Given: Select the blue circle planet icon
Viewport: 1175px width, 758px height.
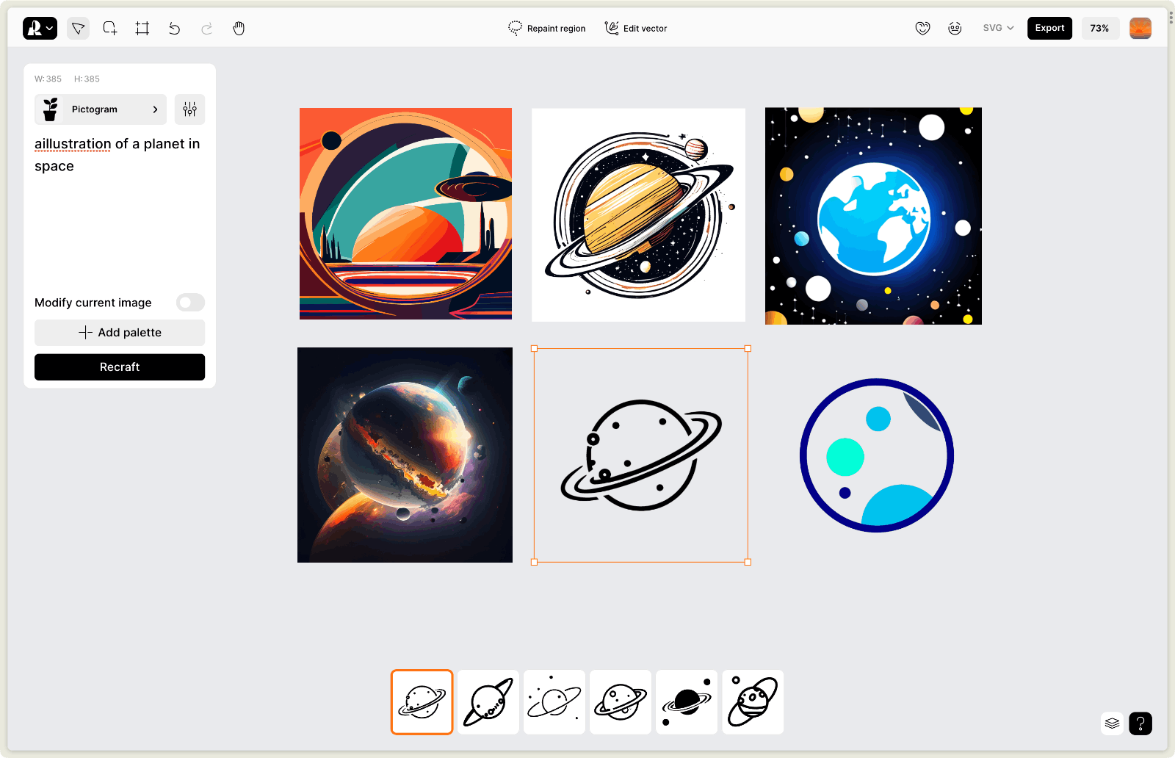Looking at the screenshot, I should click(877, 455).
